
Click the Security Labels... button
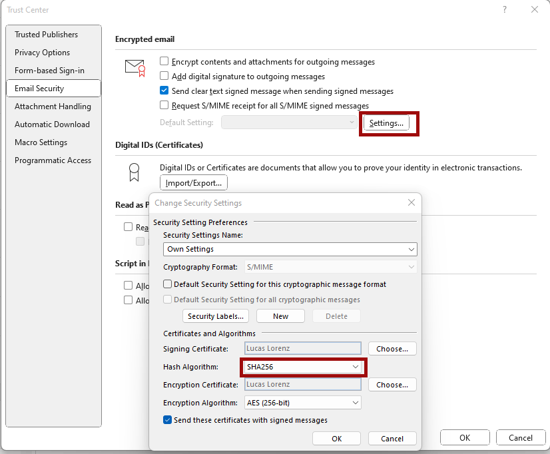tap(216, 316)
